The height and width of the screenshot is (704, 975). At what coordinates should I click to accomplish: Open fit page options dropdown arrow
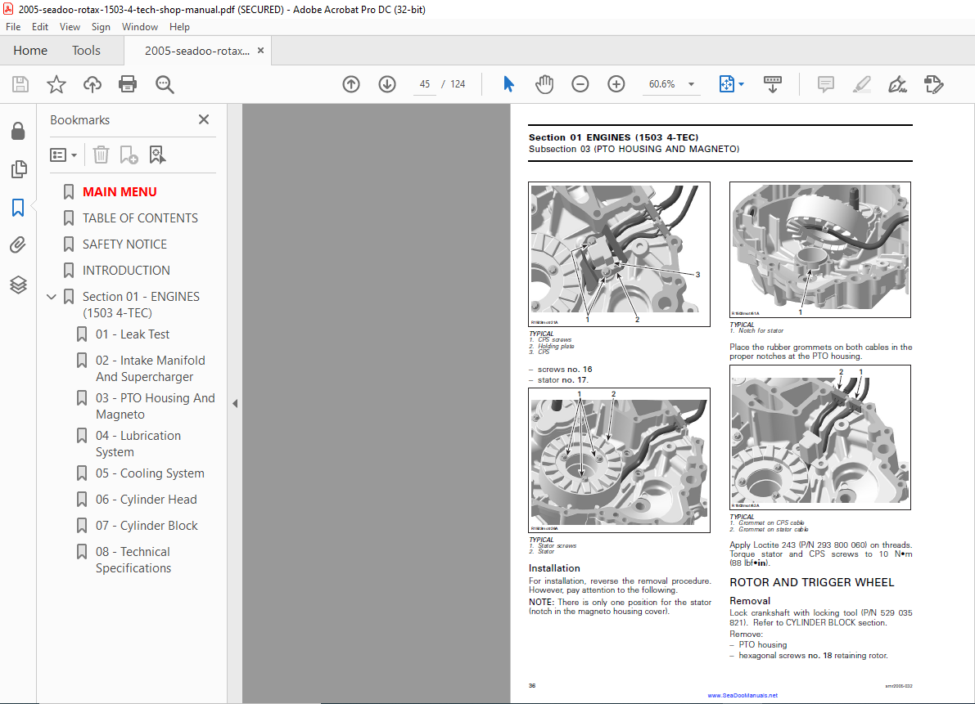[x=741, y=84]
